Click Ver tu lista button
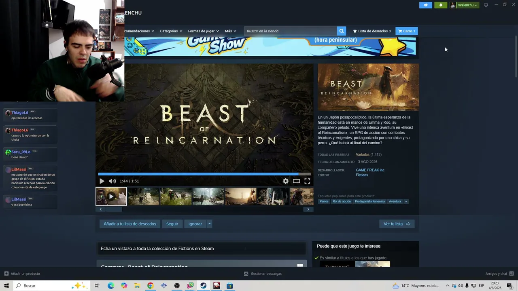 tap(397, 224)
